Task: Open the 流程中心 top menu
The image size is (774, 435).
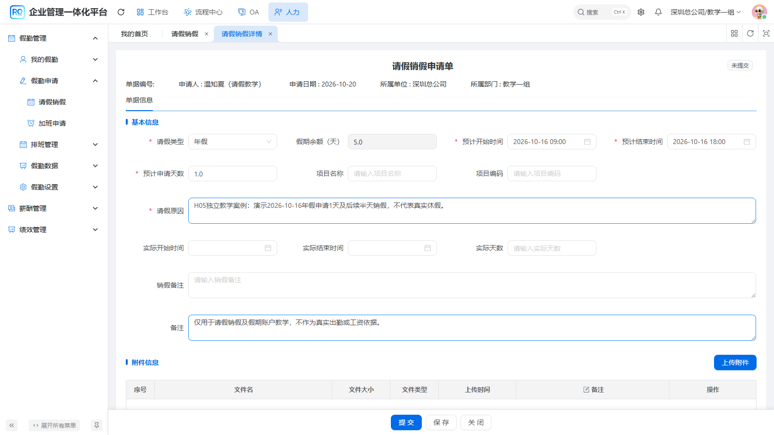Action: point(203,12)
